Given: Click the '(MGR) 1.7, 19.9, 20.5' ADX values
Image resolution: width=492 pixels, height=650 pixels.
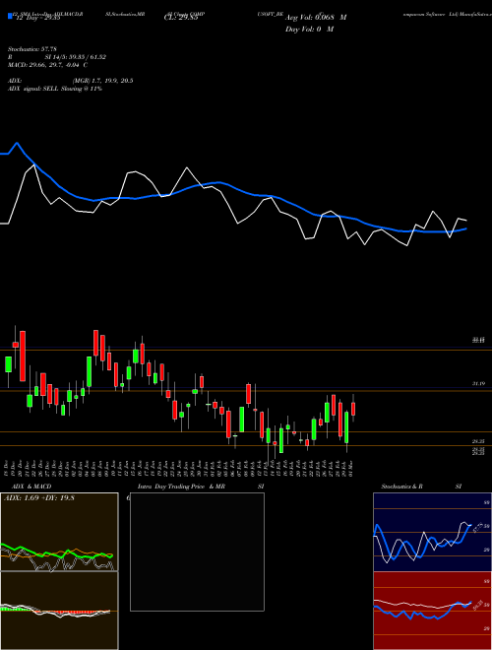Looking at the screenshot, I should click(102, 81).
